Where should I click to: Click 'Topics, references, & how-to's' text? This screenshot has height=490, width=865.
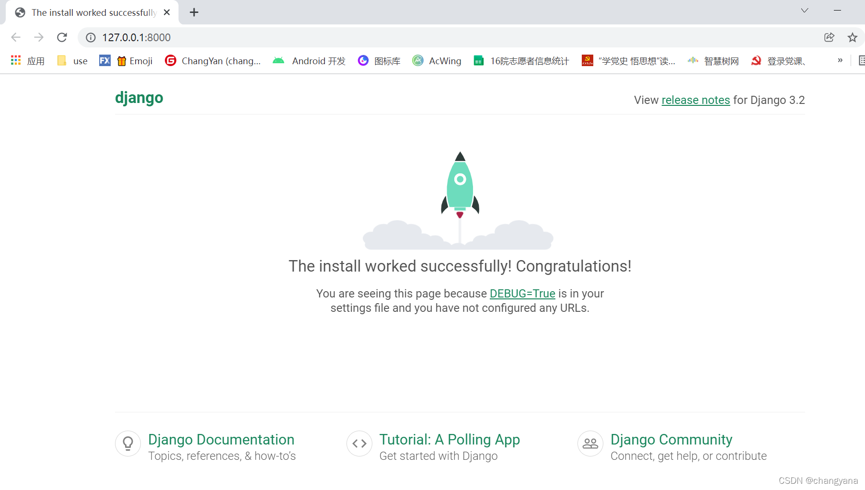[x=222, y=456]
